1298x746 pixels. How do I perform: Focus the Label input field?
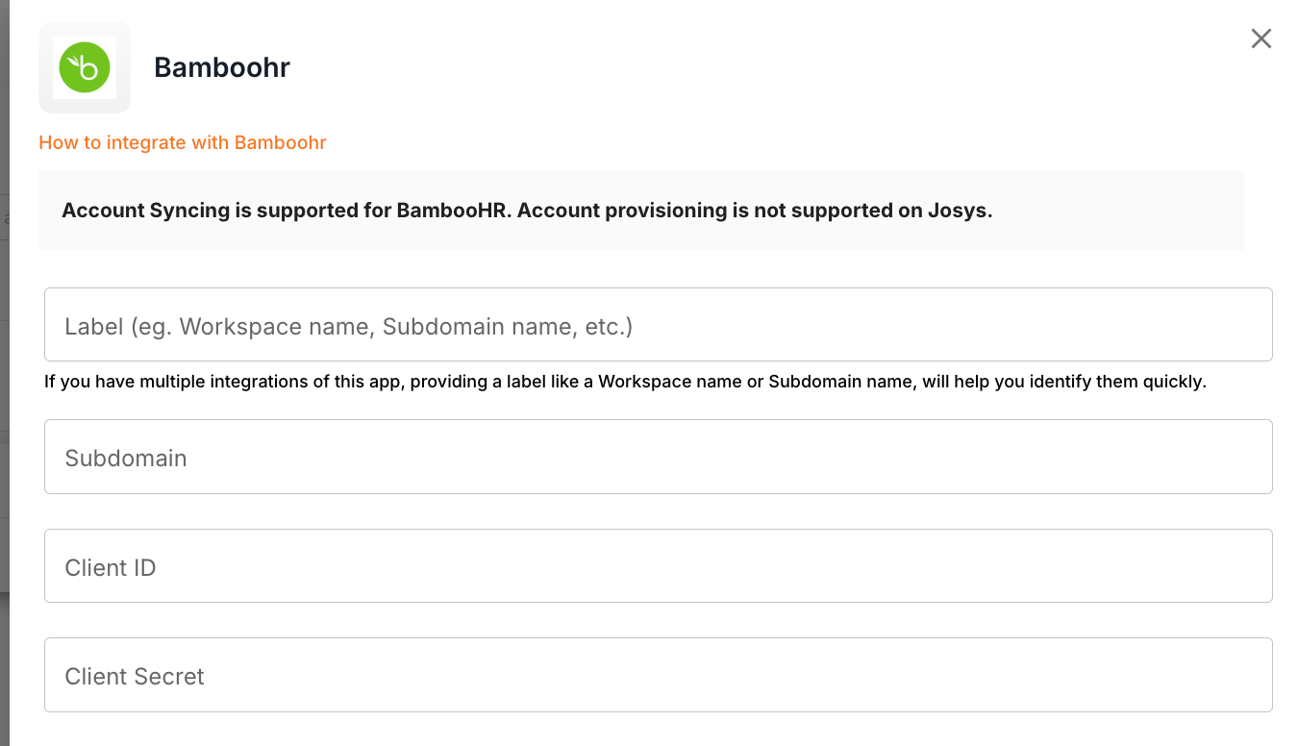(658, 325)
